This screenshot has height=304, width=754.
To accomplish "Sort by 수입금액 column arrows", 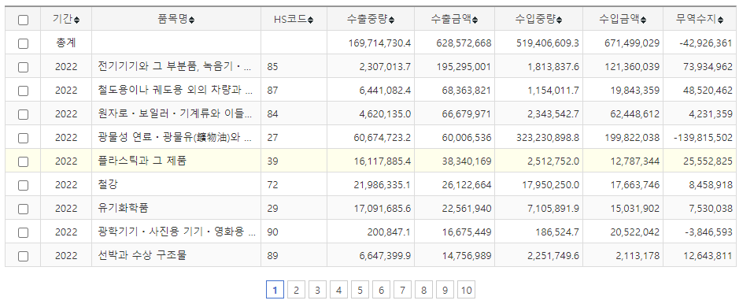I will (x=643, y=20).
